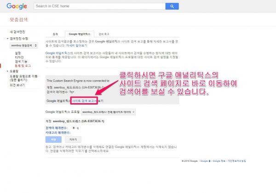Screen dimensions: 276x193
Task: Open 도움말 포럼으로 이동 link
Action: [23, 78]
